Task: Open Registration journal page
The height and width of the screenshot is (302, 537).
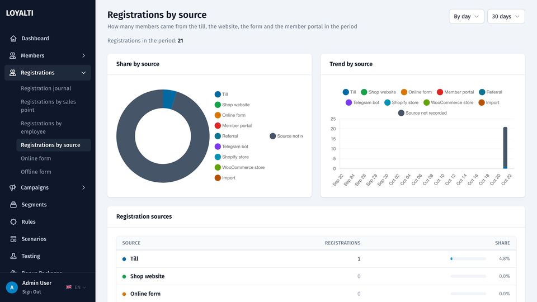Action: coord(46,88)
